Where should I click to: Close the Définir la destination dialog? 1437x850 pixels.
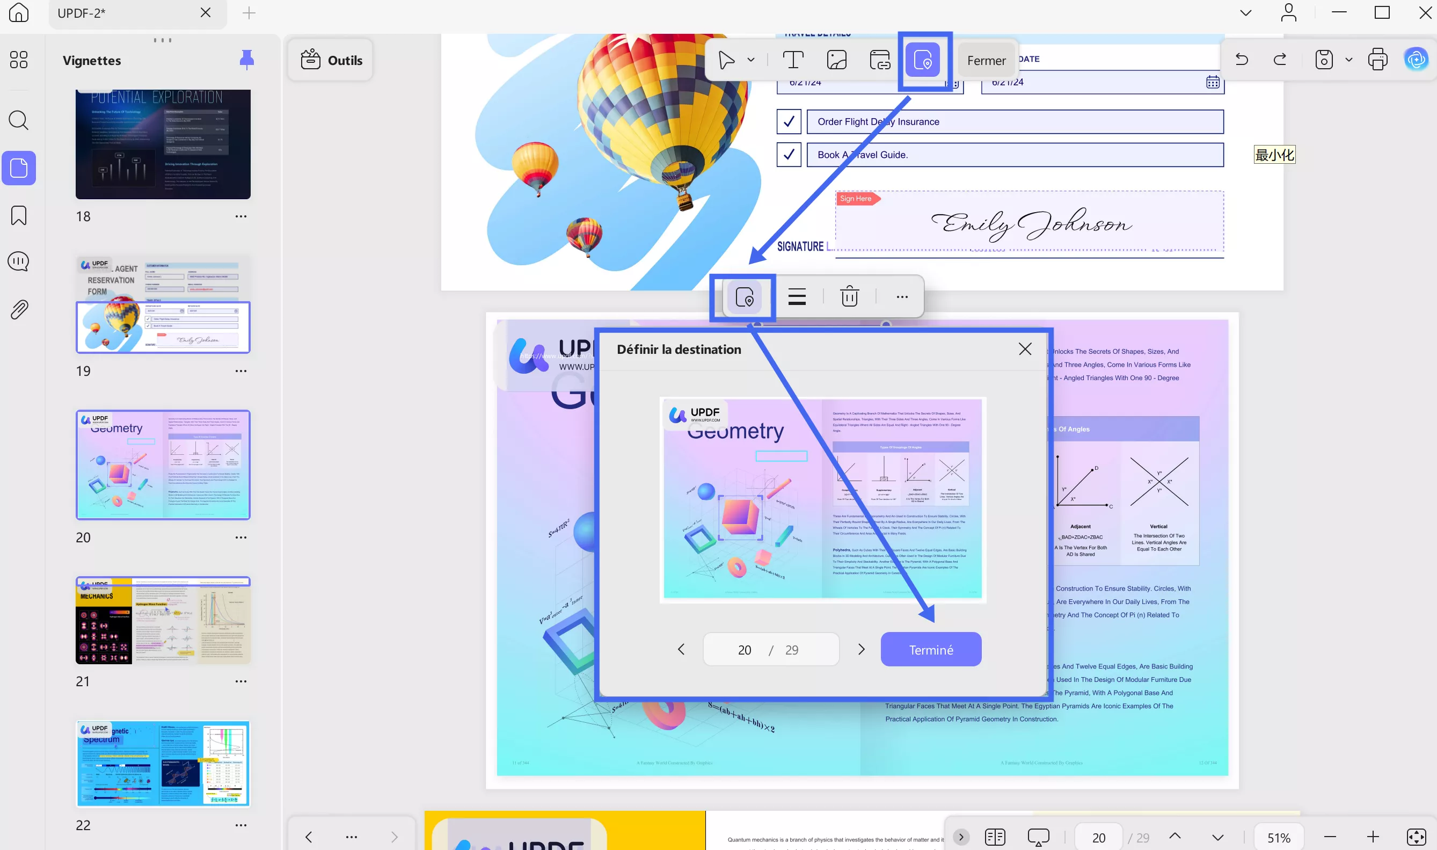tap(1025, 349)
